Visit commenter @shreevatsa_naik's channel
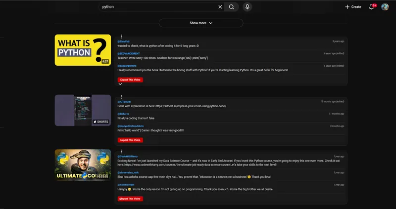 (128, 173)
